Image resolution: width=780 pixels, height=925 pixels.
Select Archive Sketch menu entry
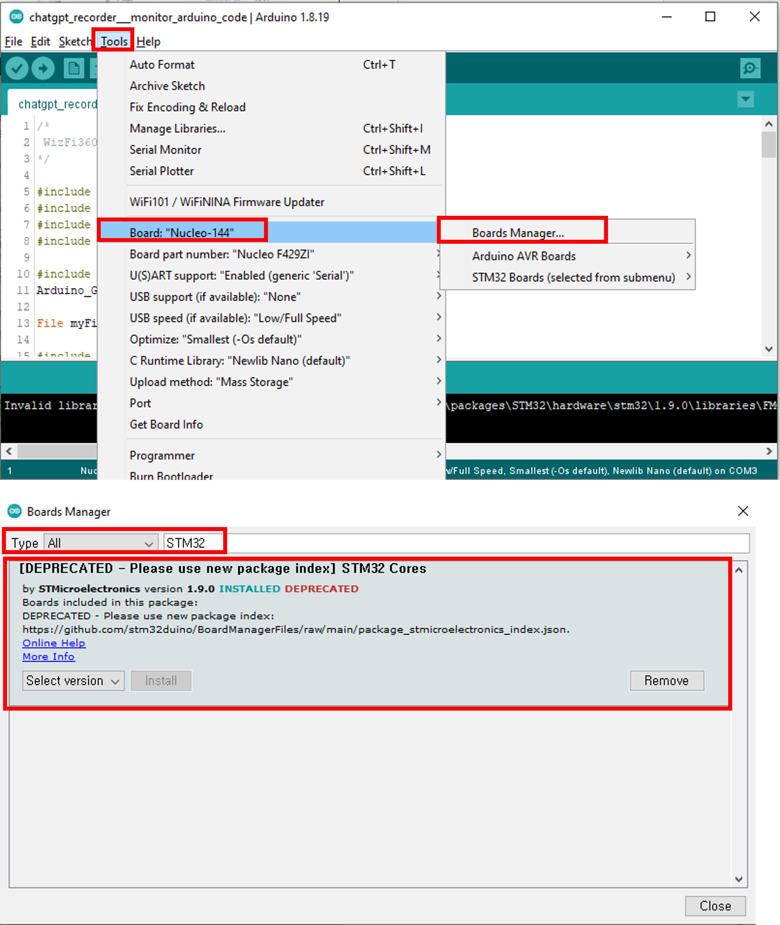pyautogui.click(x=271, y=86)
